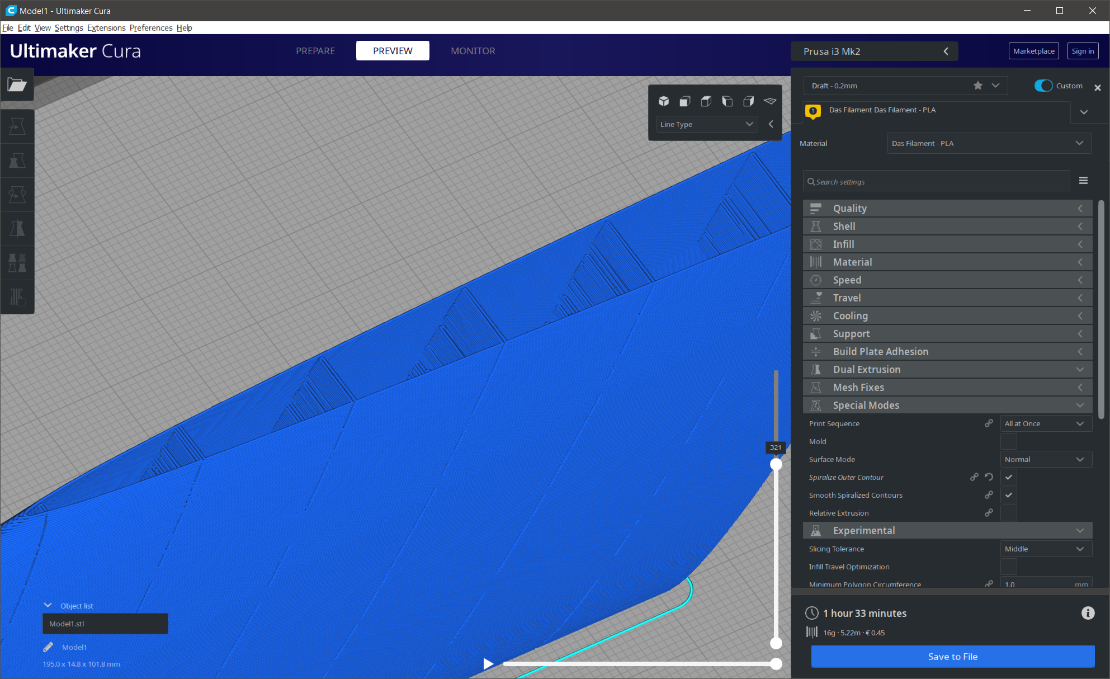Viewport: 1110px width, 679px height.
Task: Uncheck Spiralize Outer Contour
Action: click(1009, 477)
